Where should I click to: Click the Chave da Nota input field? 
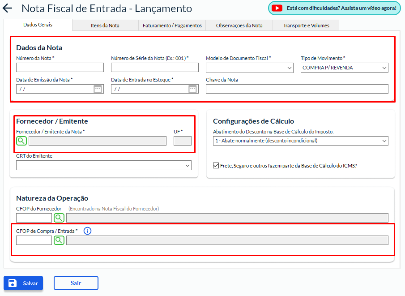297,89
